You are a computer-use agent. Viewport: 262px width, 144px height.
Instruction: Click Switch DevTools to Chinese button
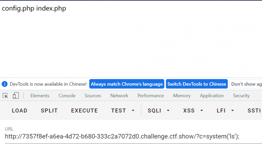pyautogui.click(x=196, y=84)
